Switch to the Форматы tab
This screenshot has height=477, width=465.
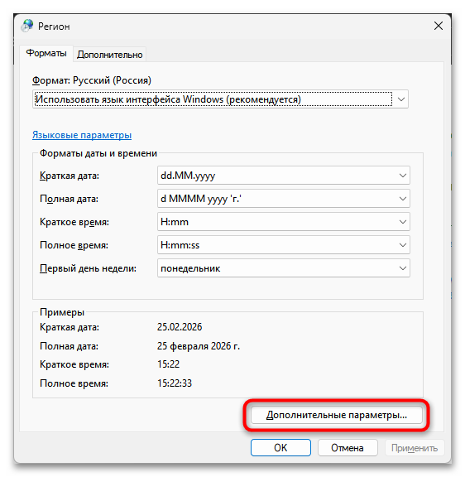(x=46, y=53)
